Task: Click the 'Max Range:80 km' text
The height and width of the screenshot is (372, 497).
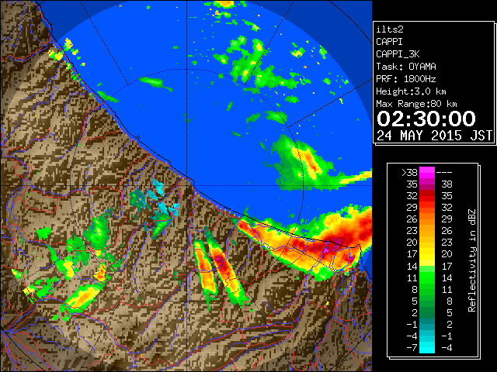Action: point(416,104)
